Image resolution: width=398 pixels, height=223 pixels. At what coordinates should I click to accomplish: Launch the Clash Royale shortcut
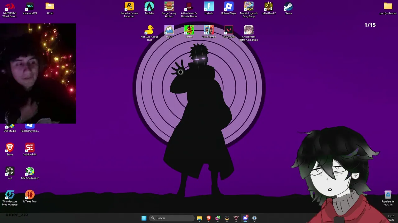pos(209,32)
